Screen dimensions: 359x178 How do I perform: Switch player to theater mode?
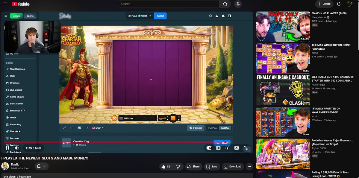click(237, 148)
